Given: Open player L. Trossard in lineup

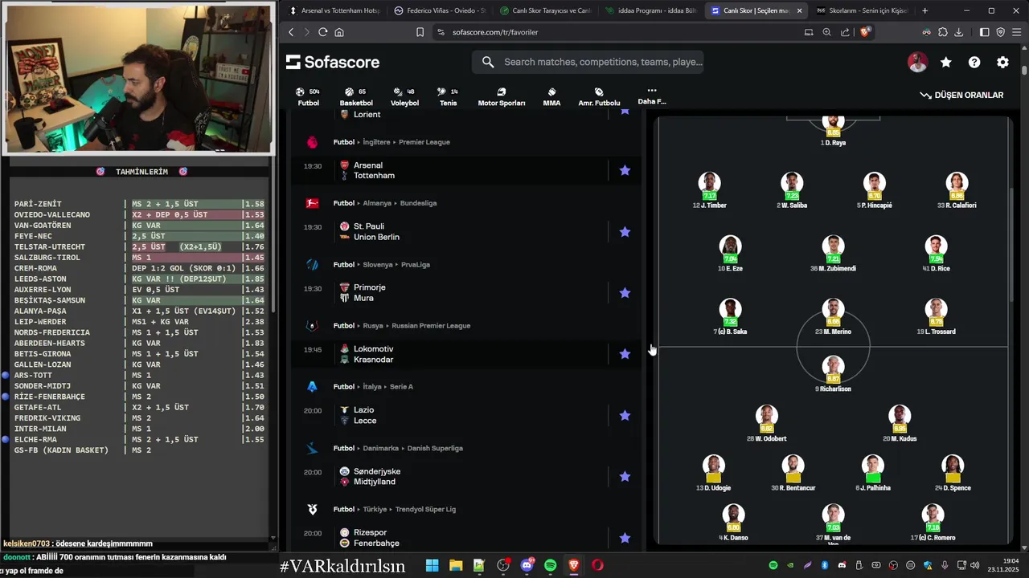Looking at the screenshot, I should click(936, 317).
